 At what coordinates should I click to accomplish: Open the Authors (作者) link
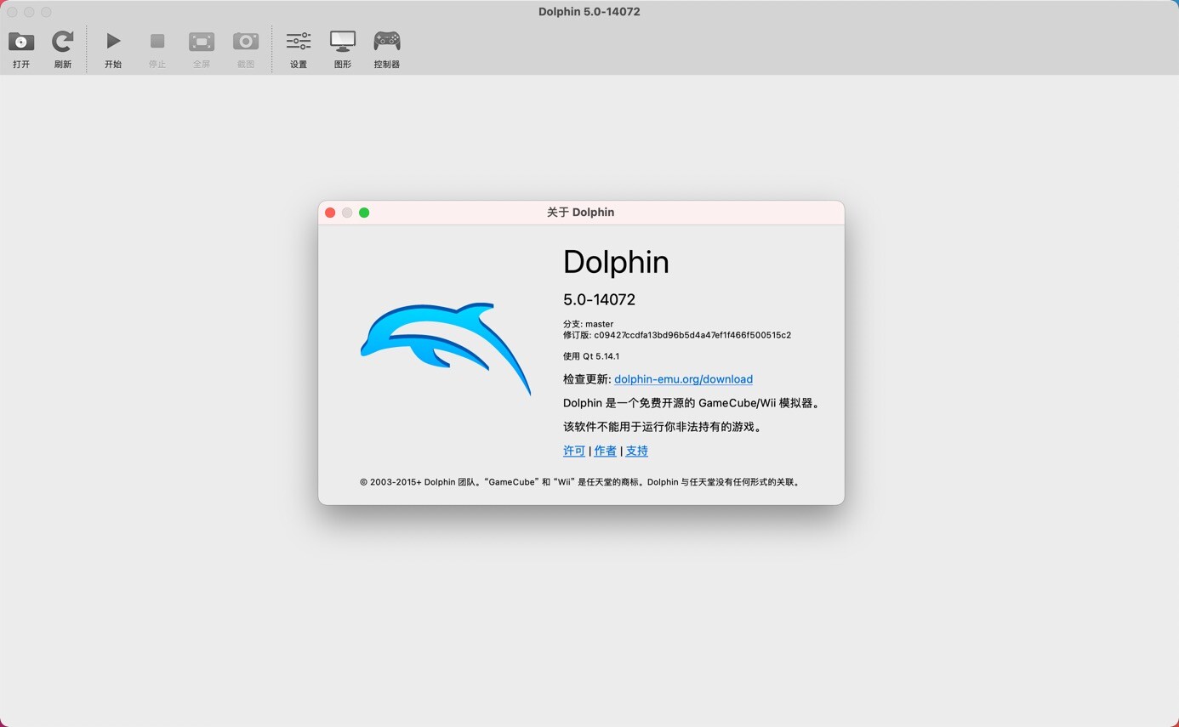click(x=605, y=451)
